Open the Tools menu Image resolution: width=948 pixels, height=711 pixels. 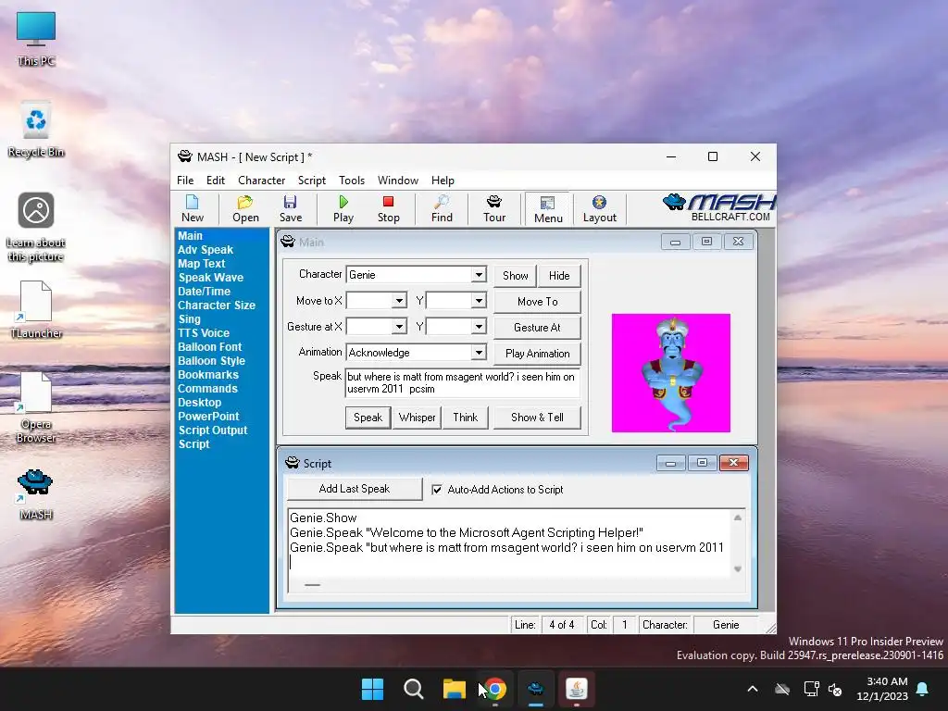351,181
